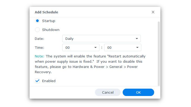Click the Date field label
This screenshot has width=191, height=107.
click(40, 39)
